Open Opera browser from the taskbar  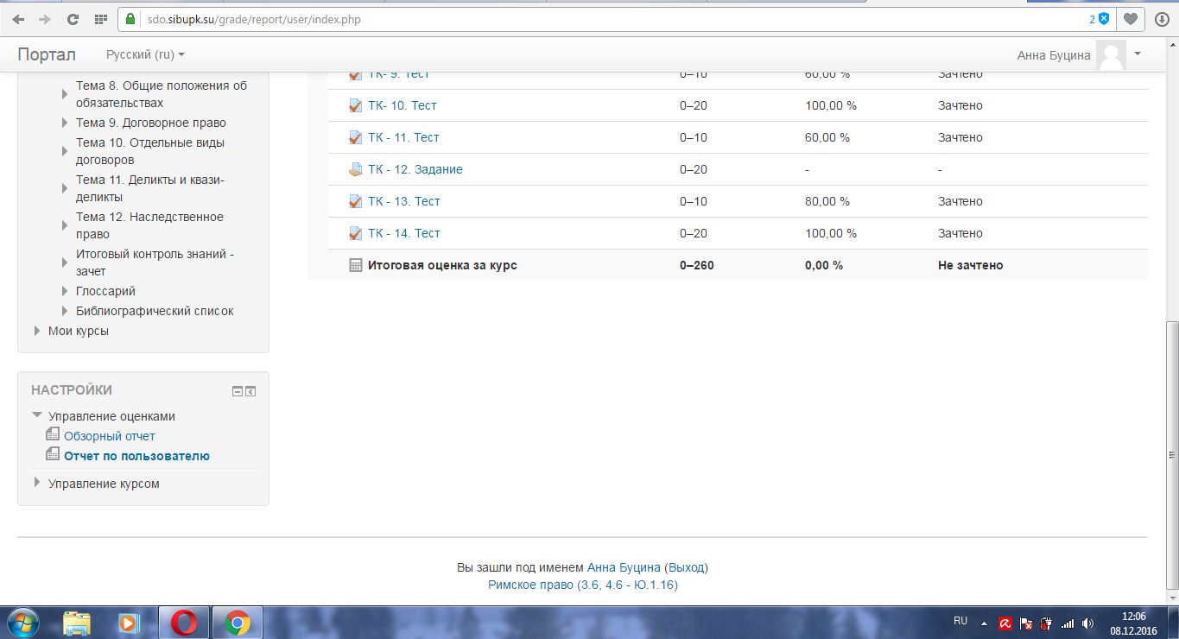click(183, 622)
